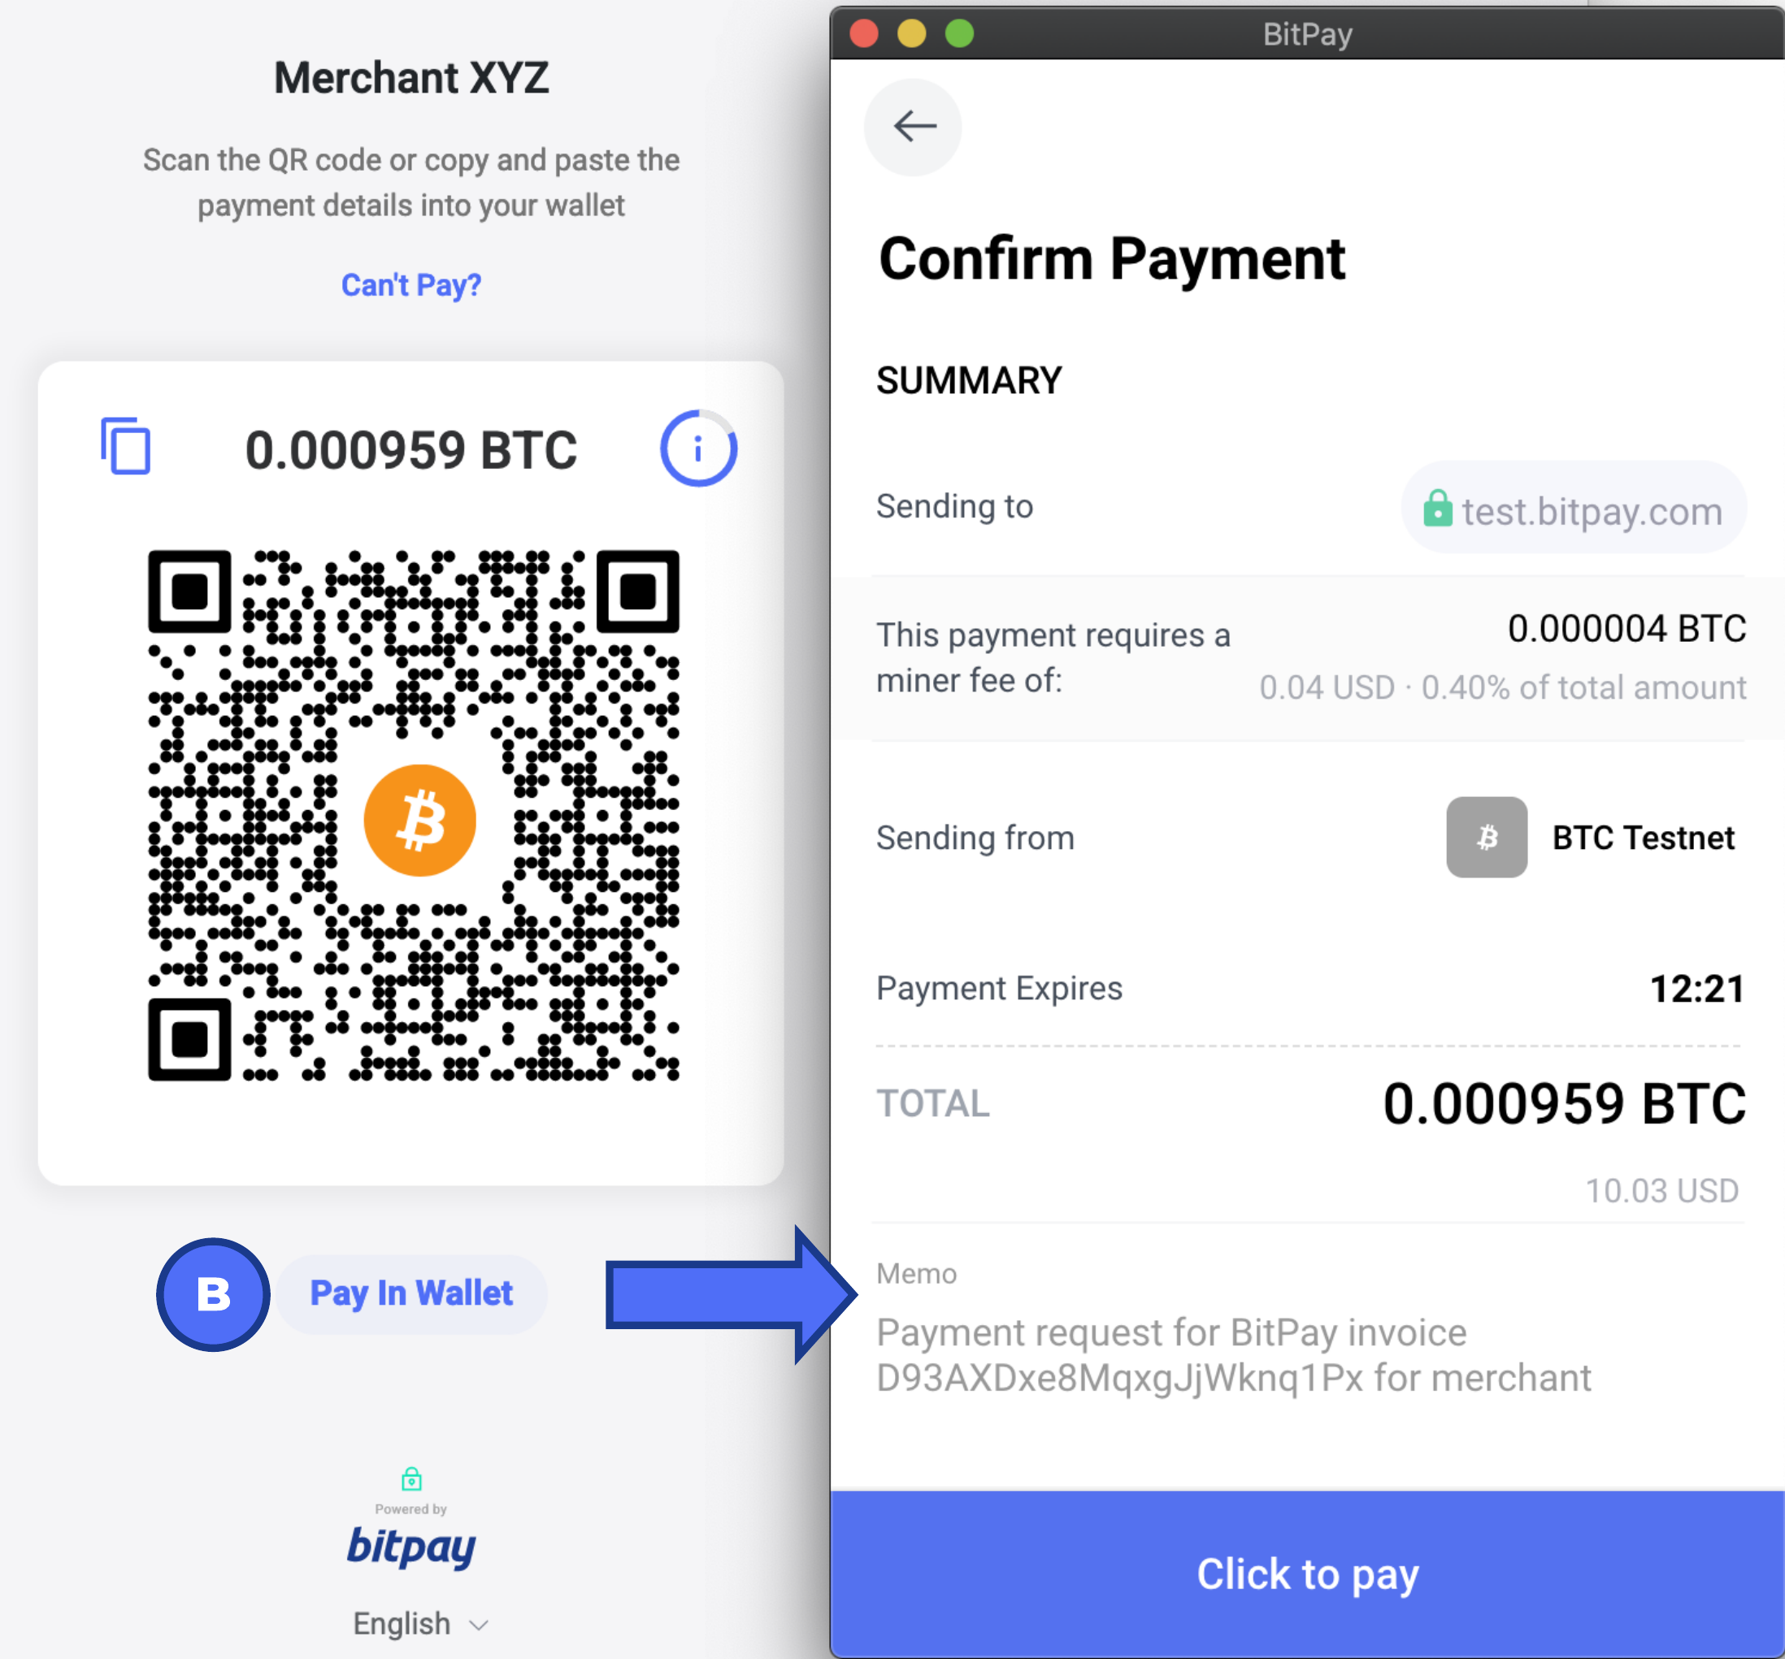Click the back arrow navigation icon
The width and height of the screenshot is (1785, 1659).
click(914, 126)
